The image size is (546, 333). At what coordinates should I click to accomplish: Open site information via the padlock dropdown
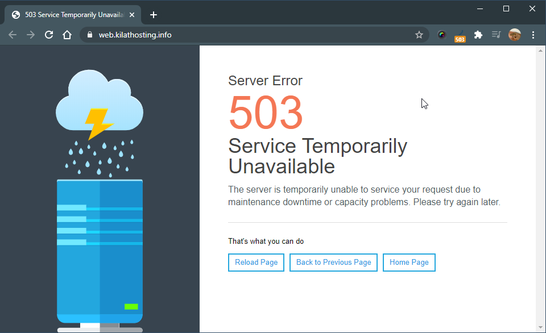point(89,35)
